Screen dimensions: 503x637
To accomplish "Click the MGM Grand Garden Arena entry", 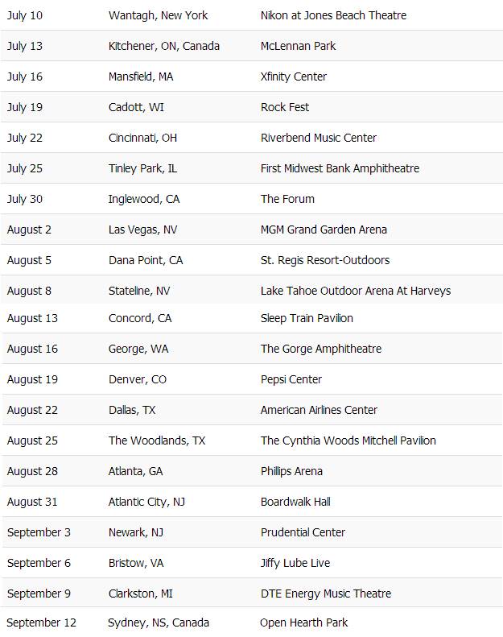I will point(324,230).
